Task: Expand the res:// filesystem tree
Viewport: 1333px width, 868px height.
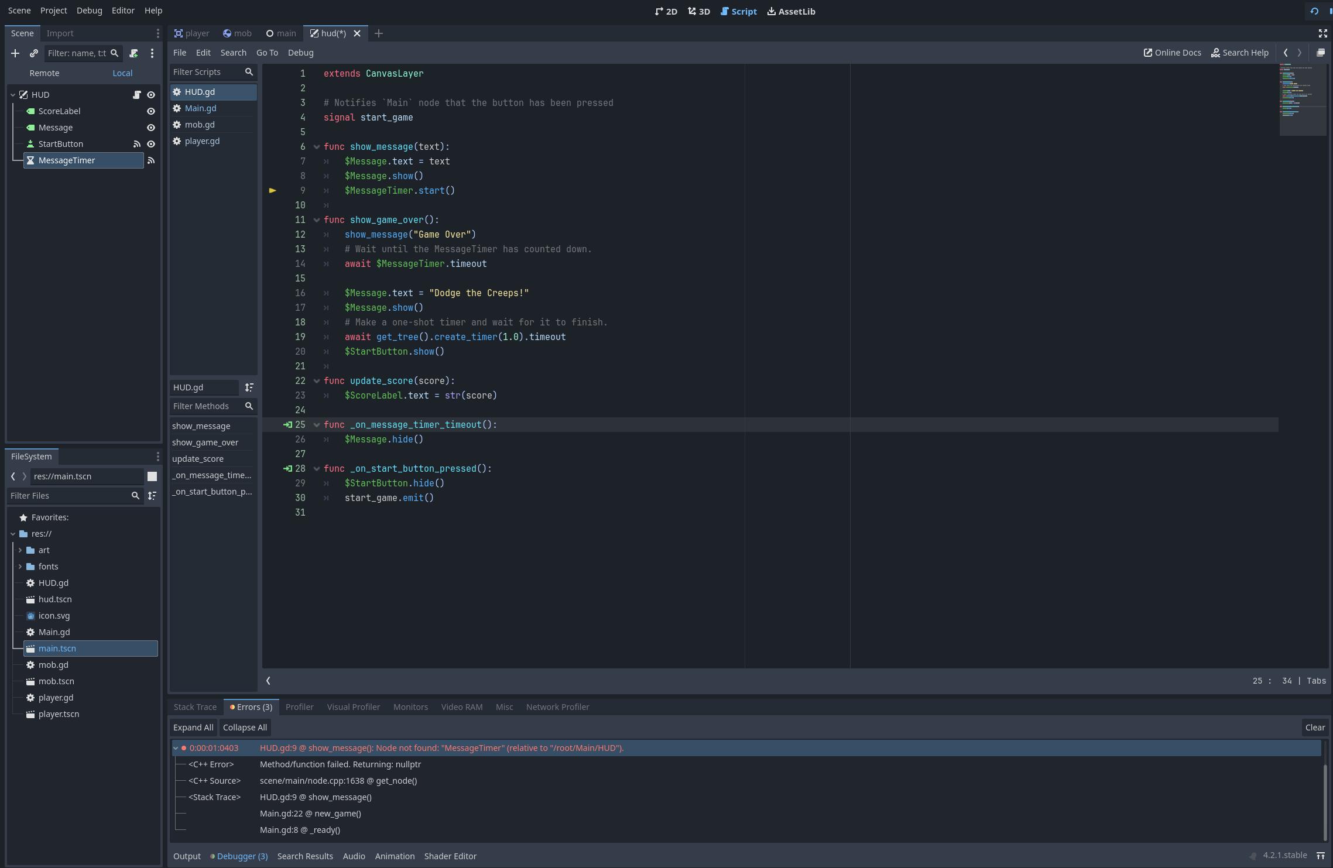Action: point(12,533)
